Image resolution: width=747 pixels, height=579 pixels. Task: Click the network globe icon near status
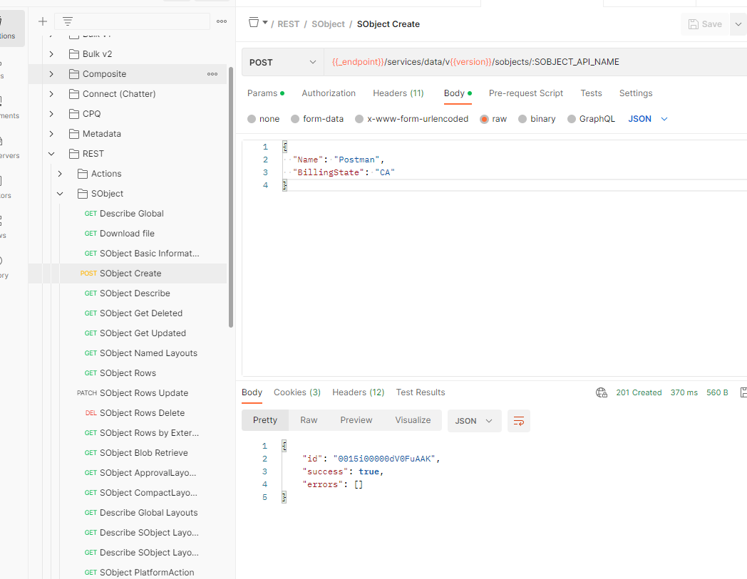pyautogui.click(x=601, y=392)
